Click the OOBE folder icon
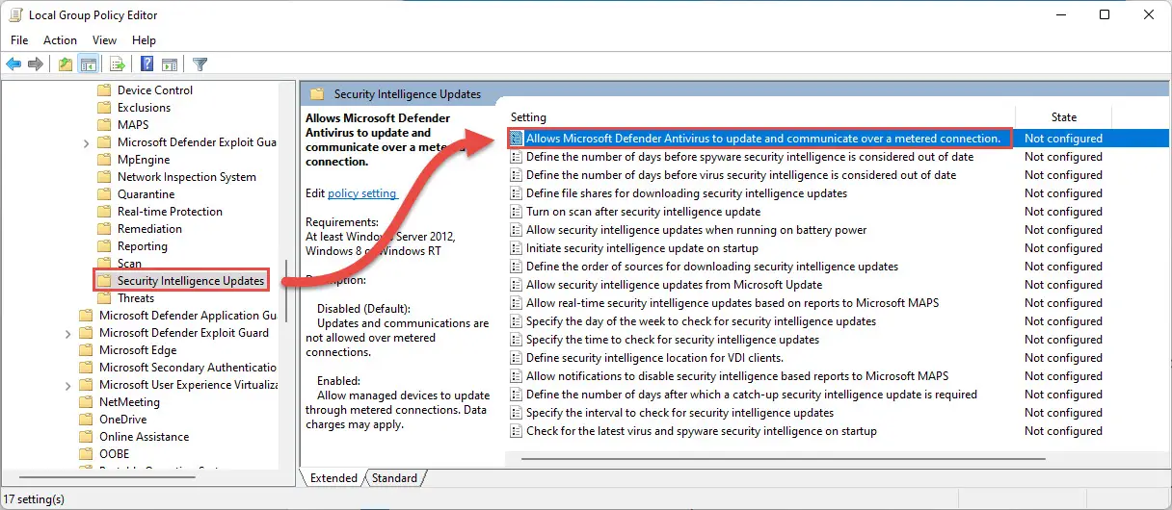 click(87, 454)
